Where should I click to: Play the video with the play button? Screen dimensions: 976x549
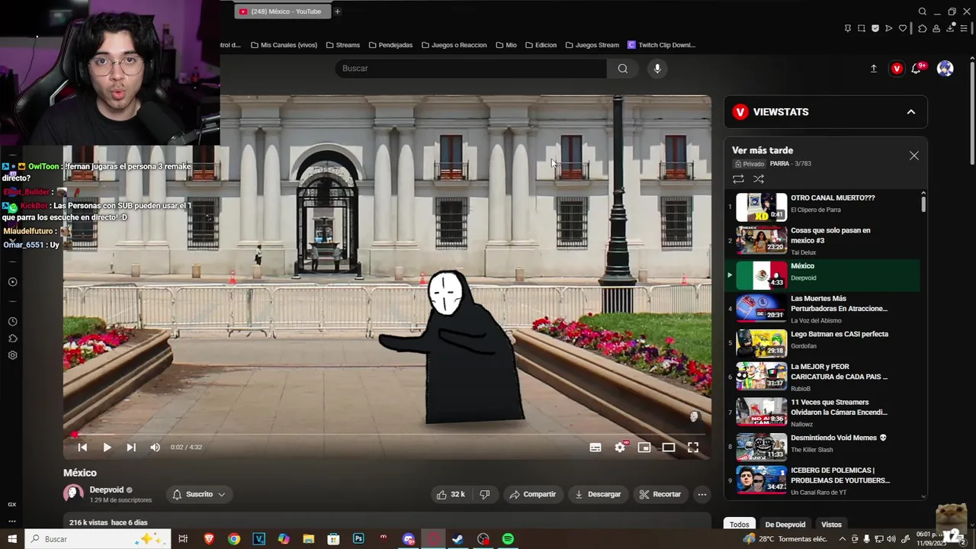click(x=107, y=448)
